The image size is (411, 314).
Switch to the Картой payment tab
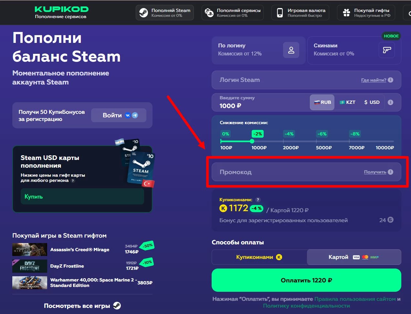coord(354,257)
